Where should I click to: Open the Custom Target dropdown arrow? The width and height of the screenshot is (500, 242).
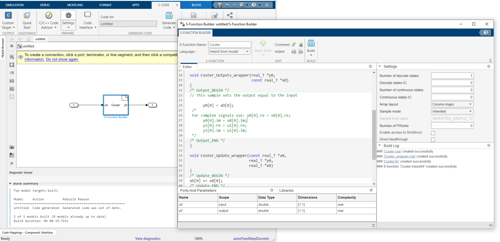pyautogui.click(x=14, y=28)
